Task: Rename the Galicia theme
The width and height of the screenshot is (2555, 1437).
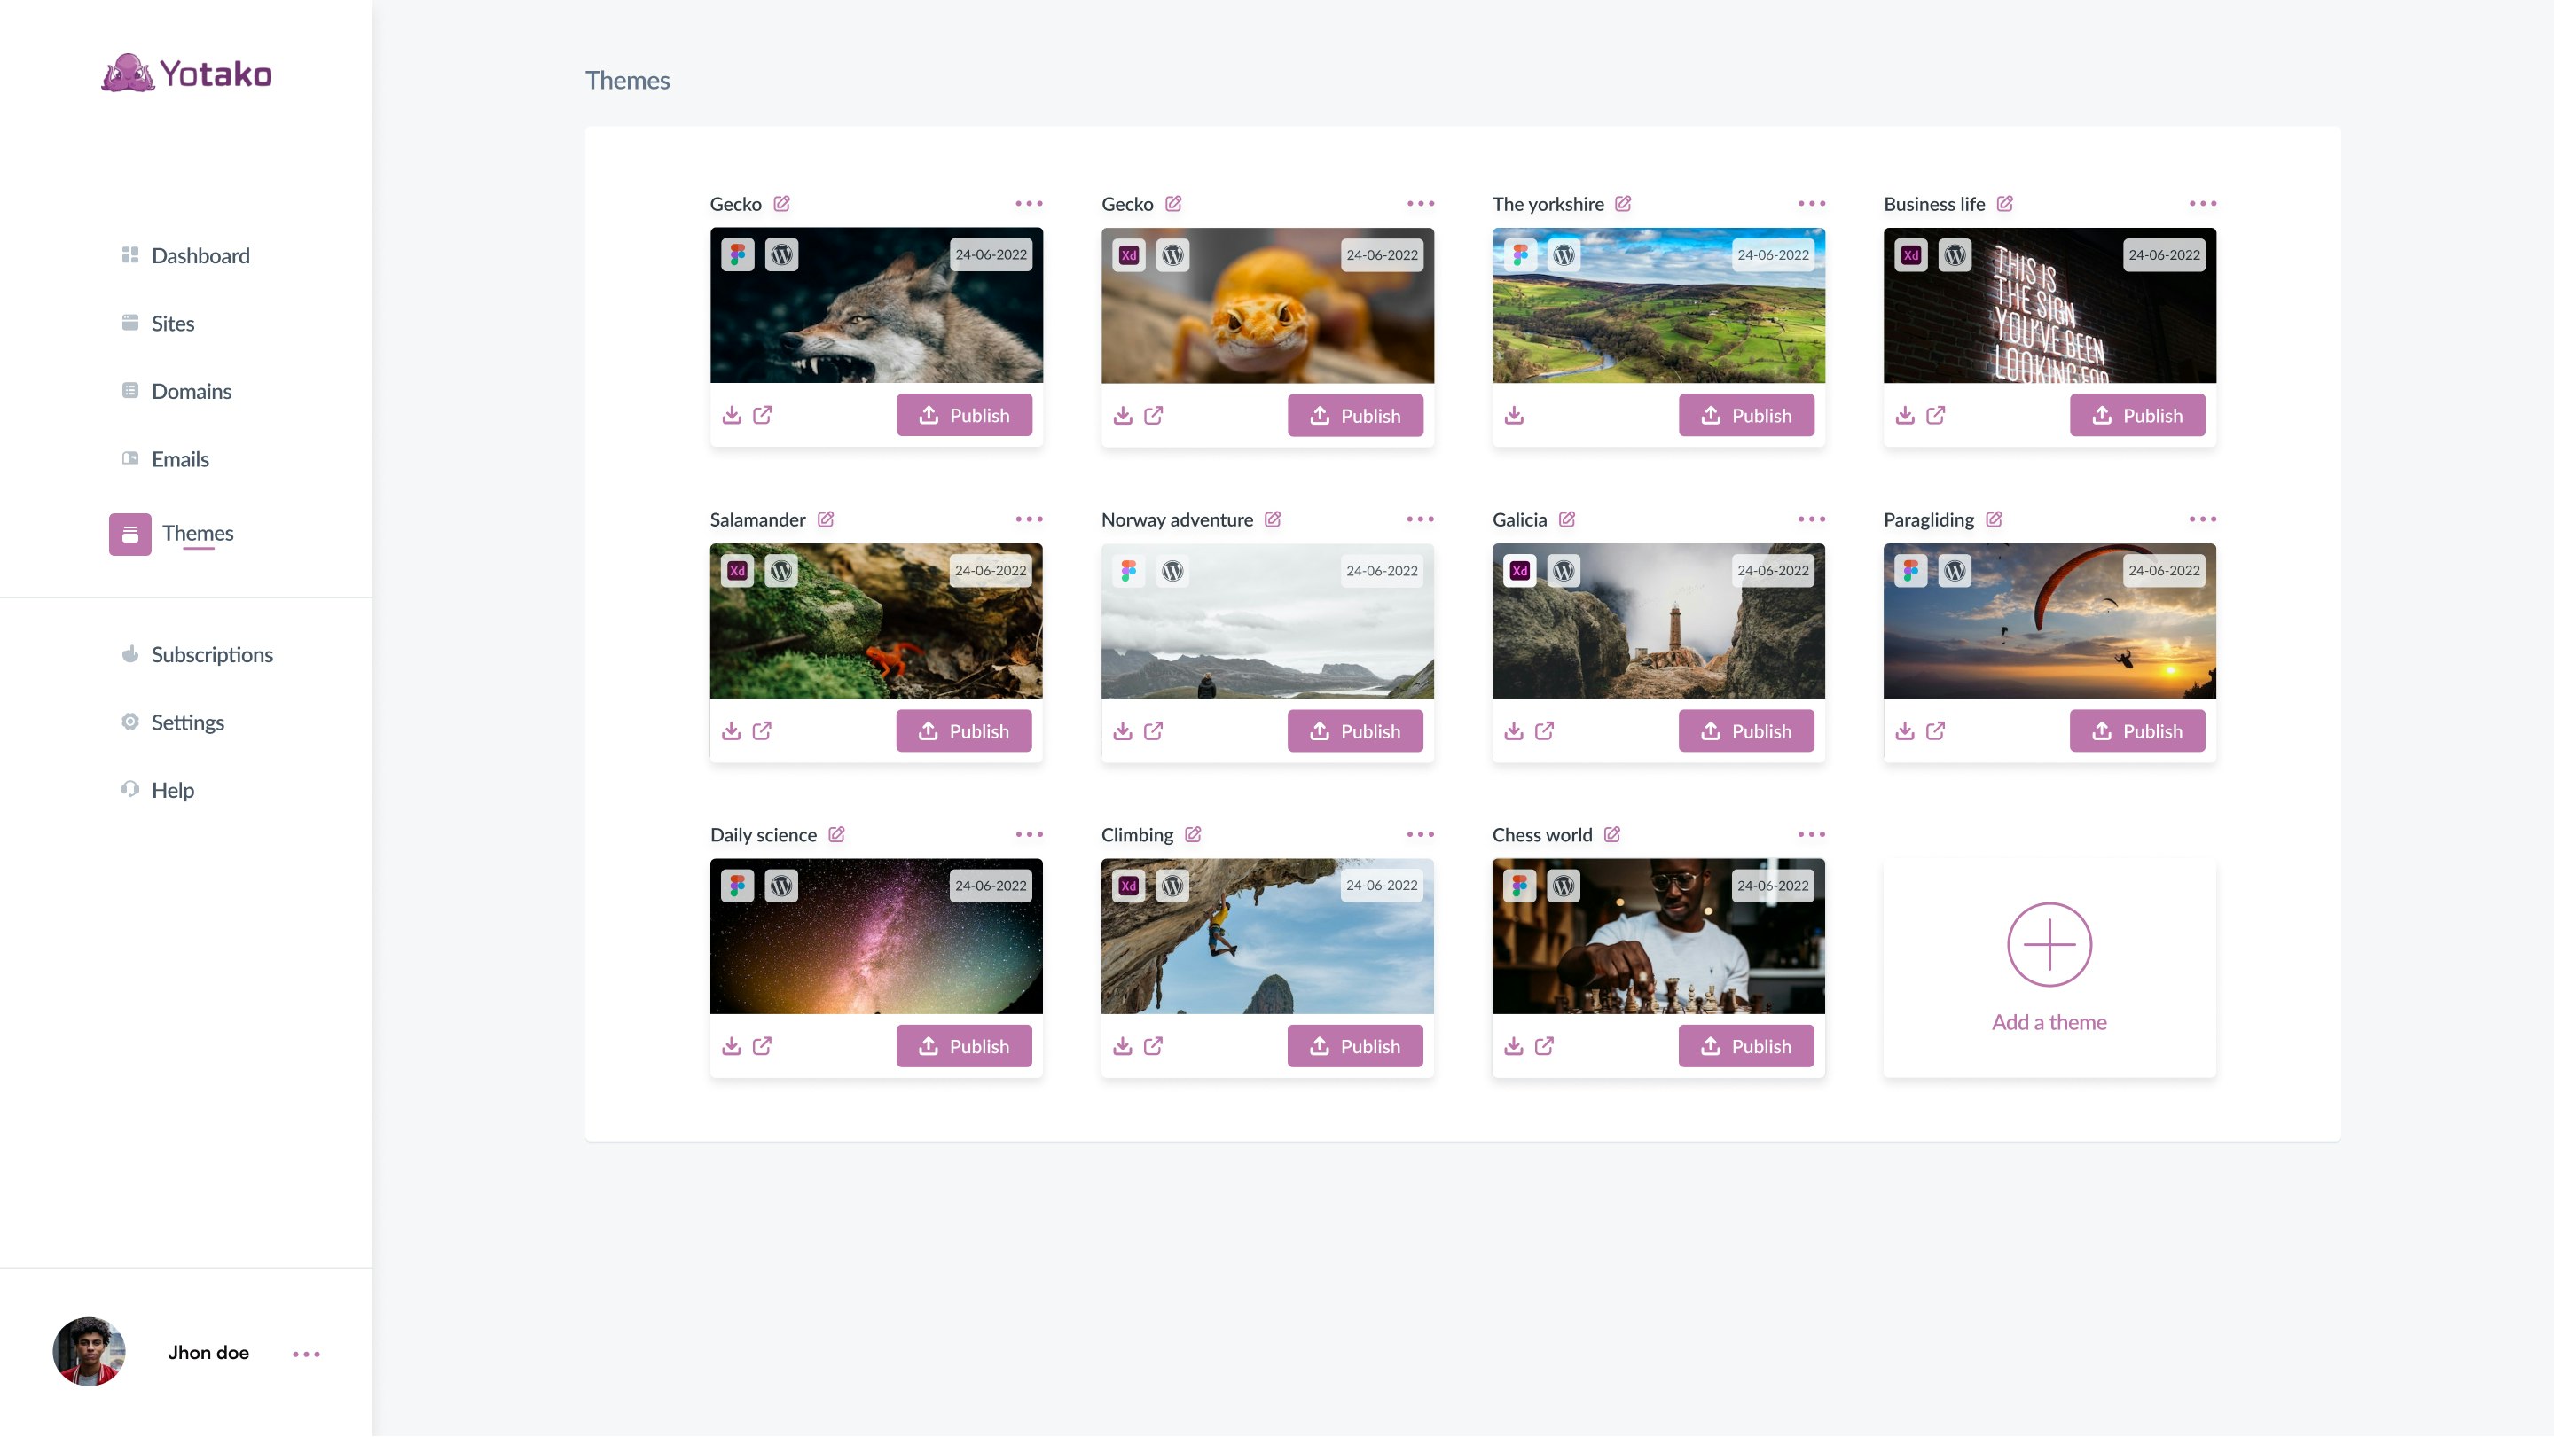Action: pyautogui.click(x=1567, y=519)
